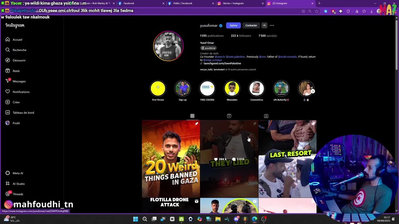Click Créer plus icon in sidebar
399x224 pixels.
tap(8, 102)
